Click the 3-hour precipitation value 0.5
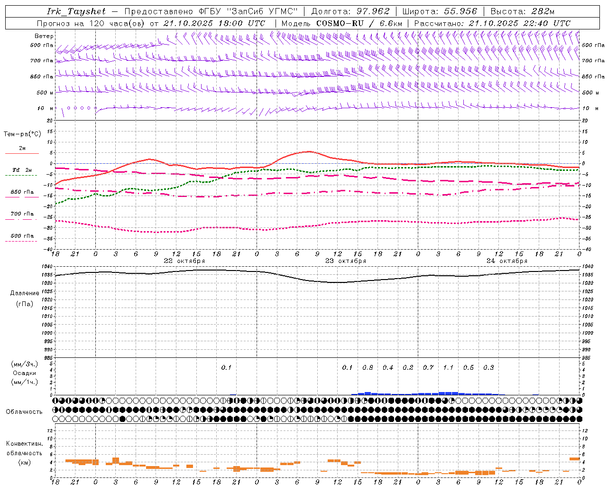607x486 pixels. coord(469,367)
